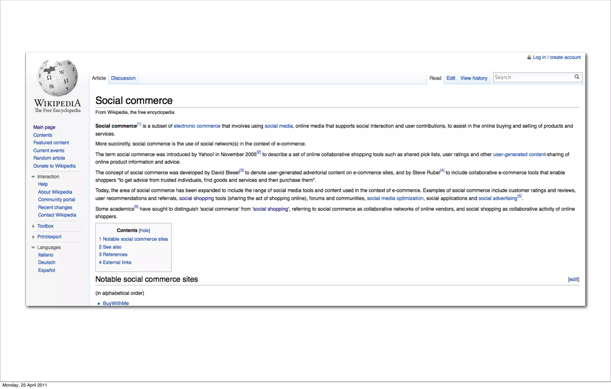Edit the Notable social commerce sites section
Image resolution: width=611 pixels, height=389 pixels.
pos(573,280)
